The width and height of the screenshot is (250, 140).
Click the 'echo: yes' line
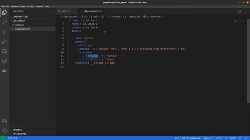tap(85, 45)
